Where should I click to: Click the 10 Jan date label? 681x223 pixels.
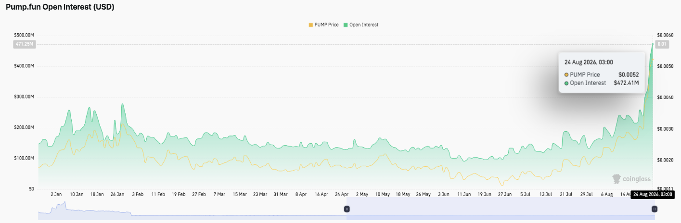(77, 195)
